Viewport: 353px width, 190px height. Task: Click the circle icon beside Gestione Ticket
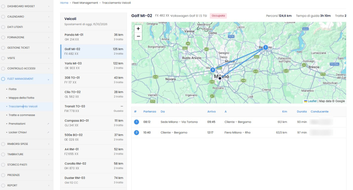click(x=3, y=48)
